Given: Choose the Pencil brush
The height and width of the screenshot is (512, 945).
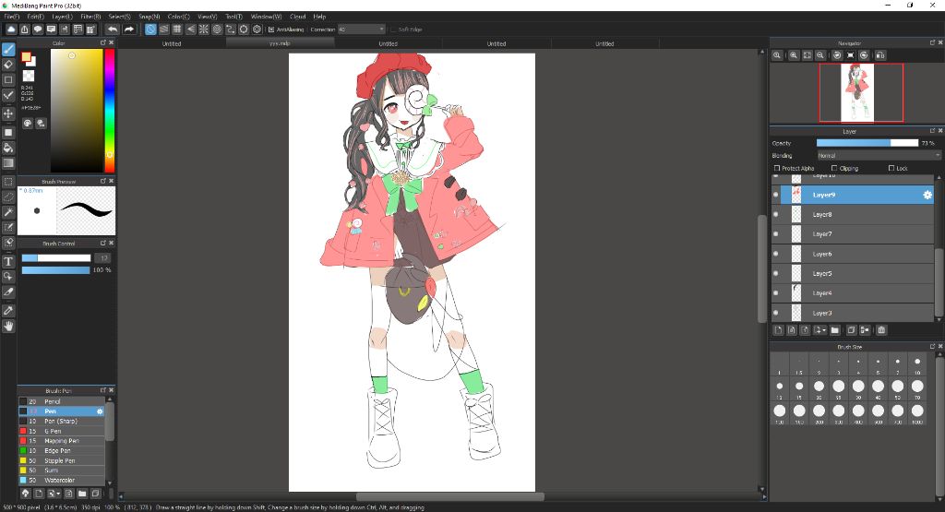Looking at the screenshot, I should pyautogui.click(x=62, y=401).
